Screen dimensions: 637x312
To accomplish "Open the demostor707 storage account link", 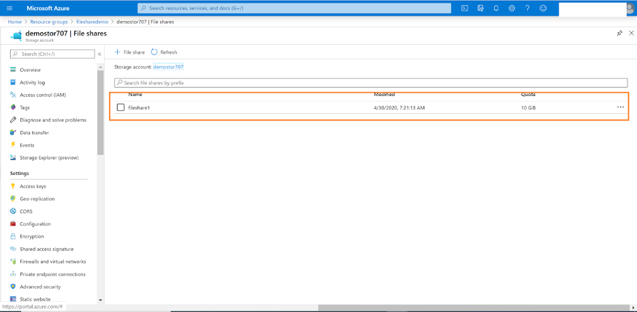I will pos(168,67).
